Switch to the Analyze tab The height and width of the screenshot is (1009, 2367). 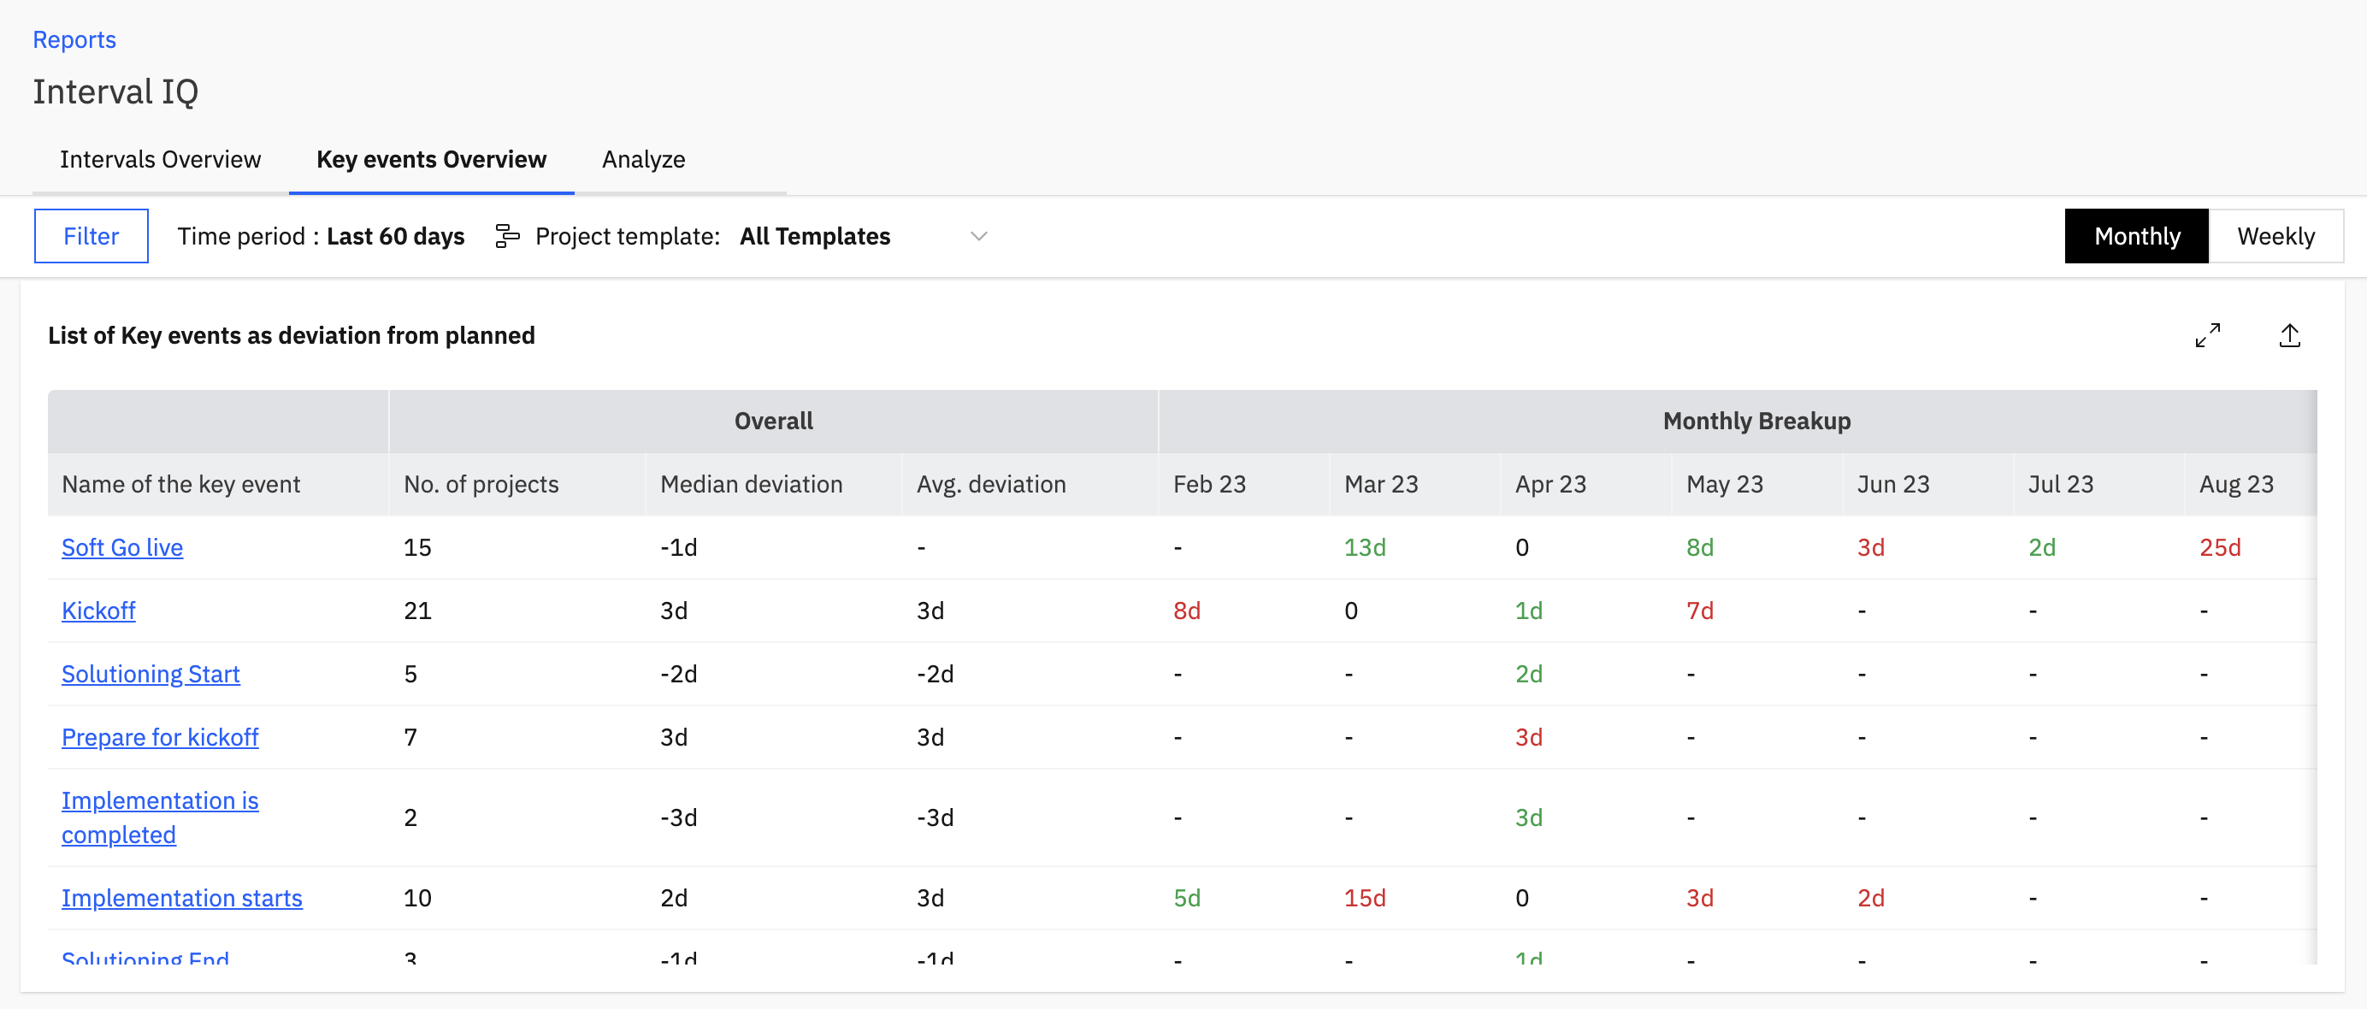pyautogui.click(x=643, y=159)
